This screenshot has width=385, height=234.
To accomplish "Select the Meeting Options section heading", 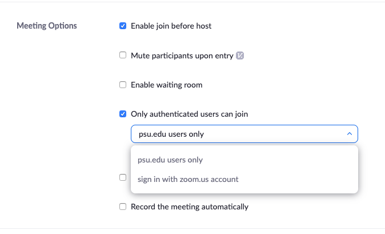I will pos(47,26).
